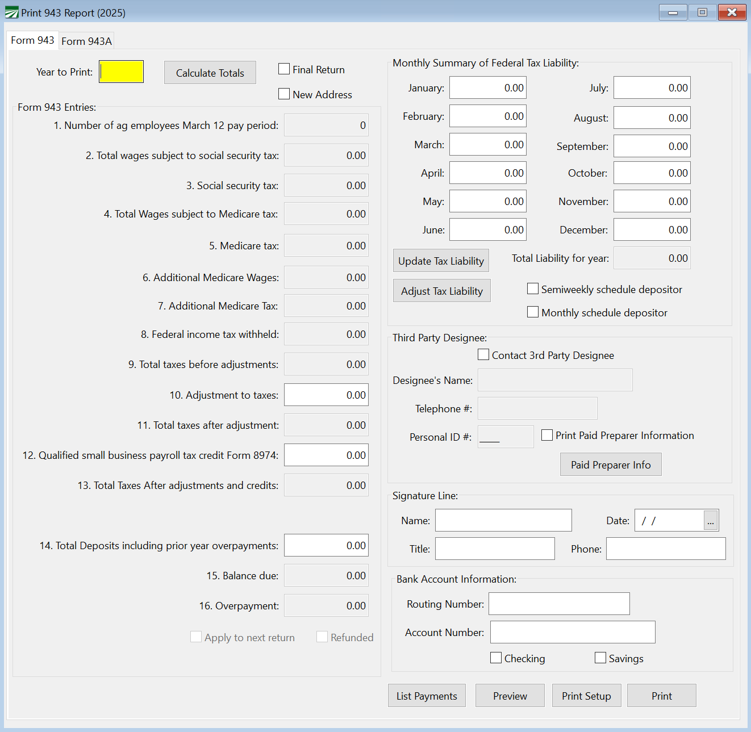Click the List Payments button
This screenshot has height=732, width=751.
(x=427, y=696)
